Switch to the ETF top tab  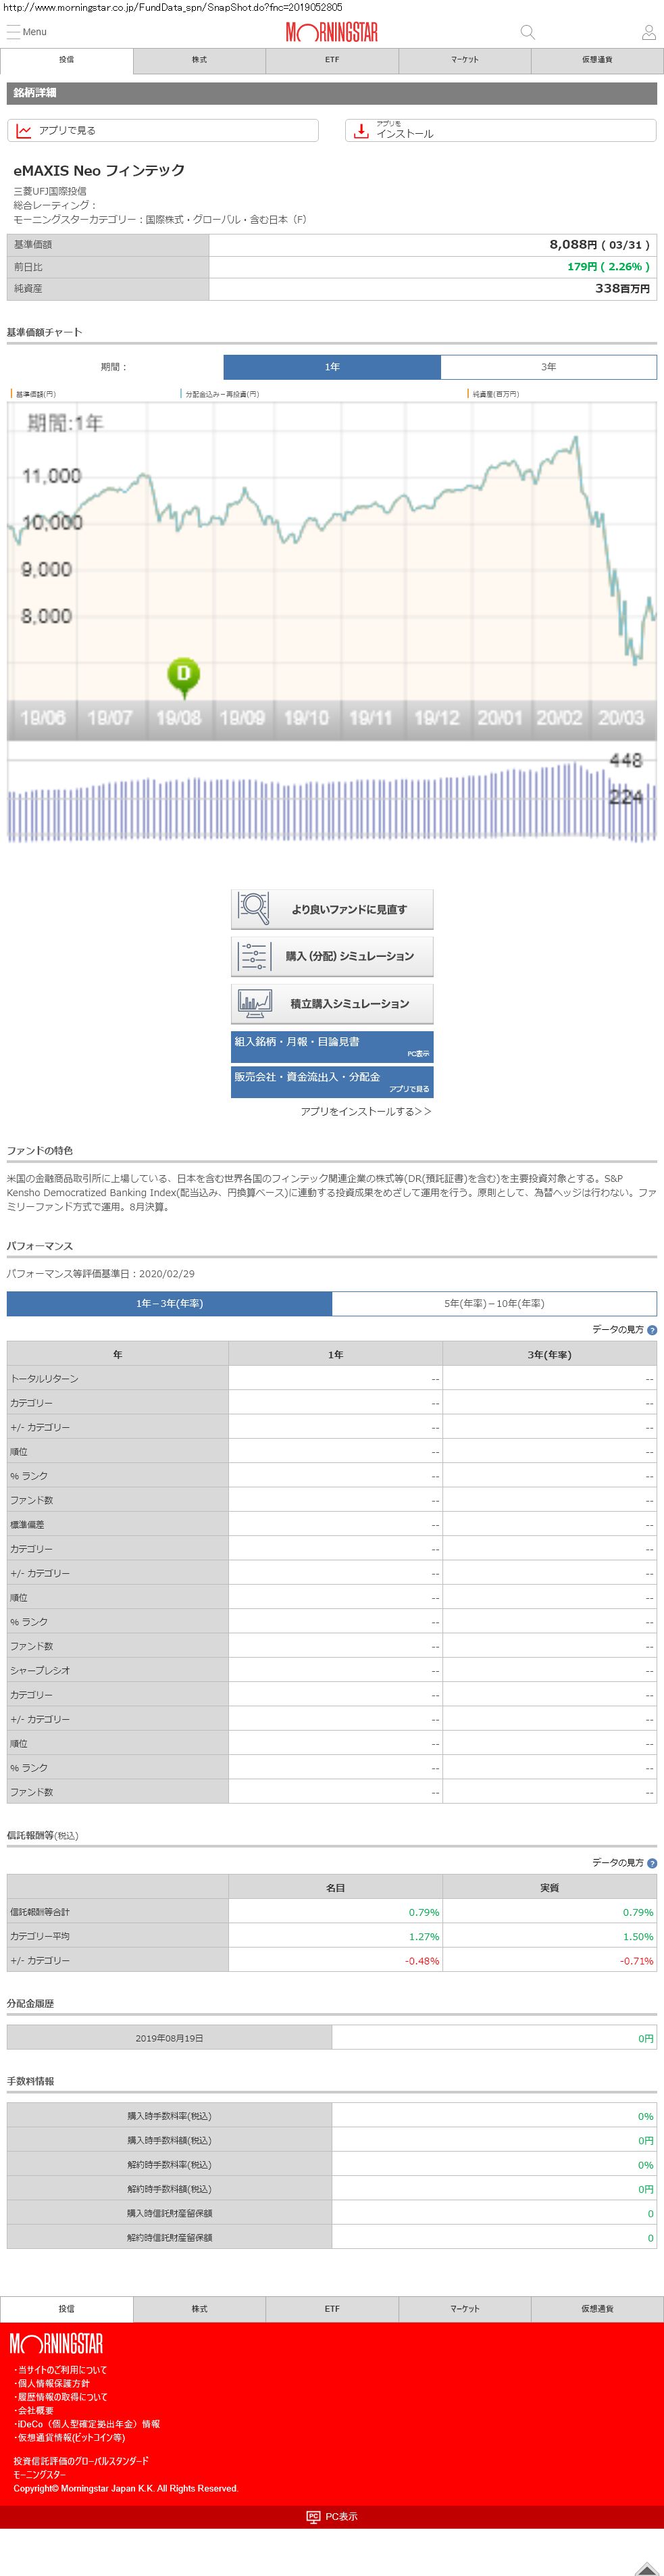[x=332, y=60]
